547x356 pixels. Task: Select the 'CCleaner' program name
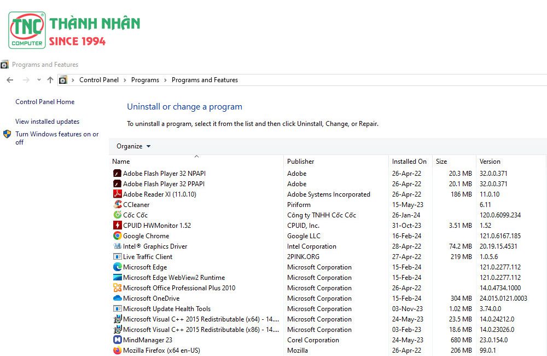pos(136,205)
